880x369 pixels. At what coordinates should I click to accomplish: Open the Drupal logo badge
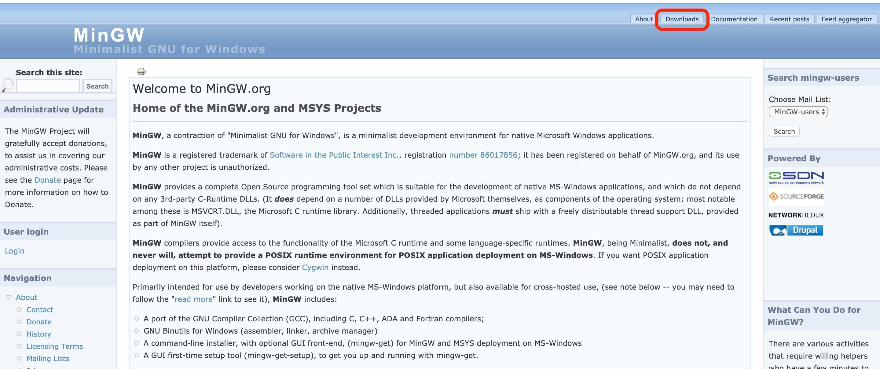[796, 230]
